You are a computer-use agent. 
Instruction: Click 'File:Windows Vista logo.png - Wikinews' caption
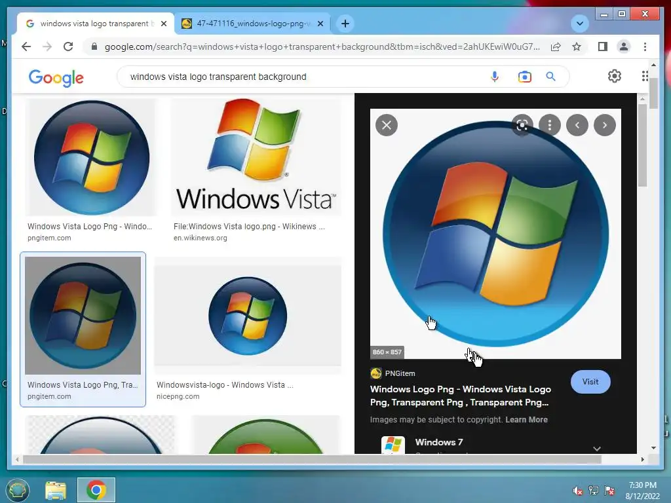click(249, 226)
